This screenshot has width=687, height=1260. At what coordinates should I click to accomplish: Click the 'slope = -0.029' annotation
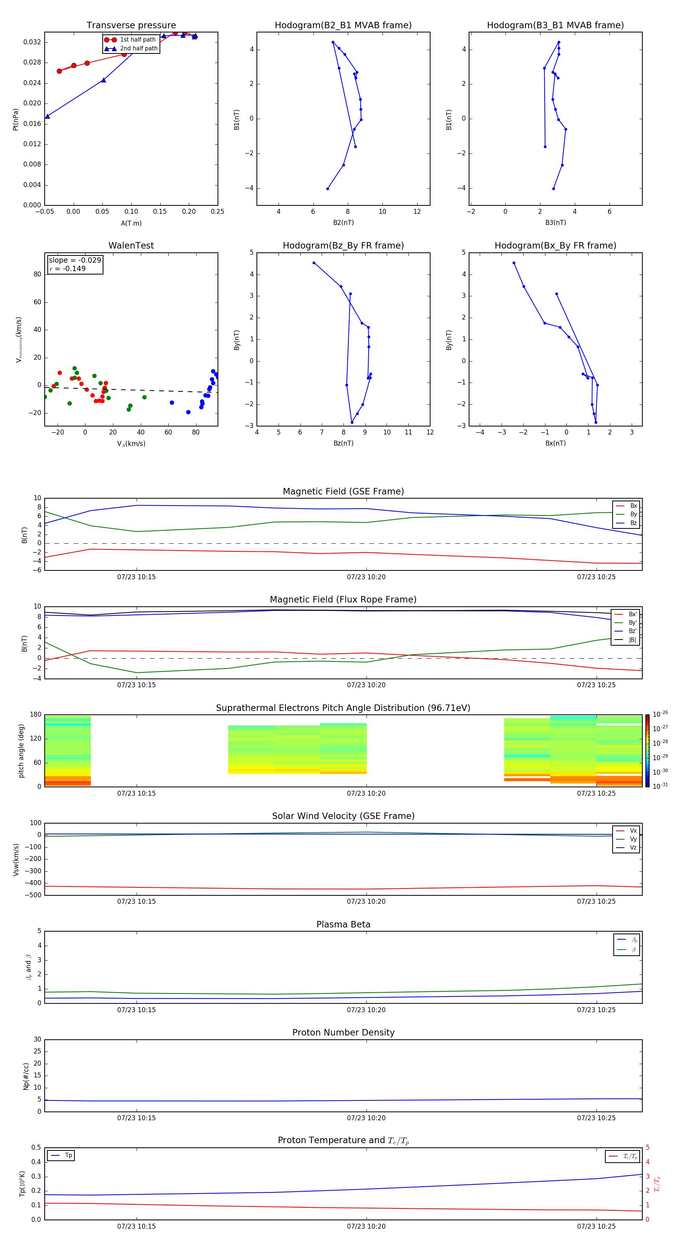point(75,260)
